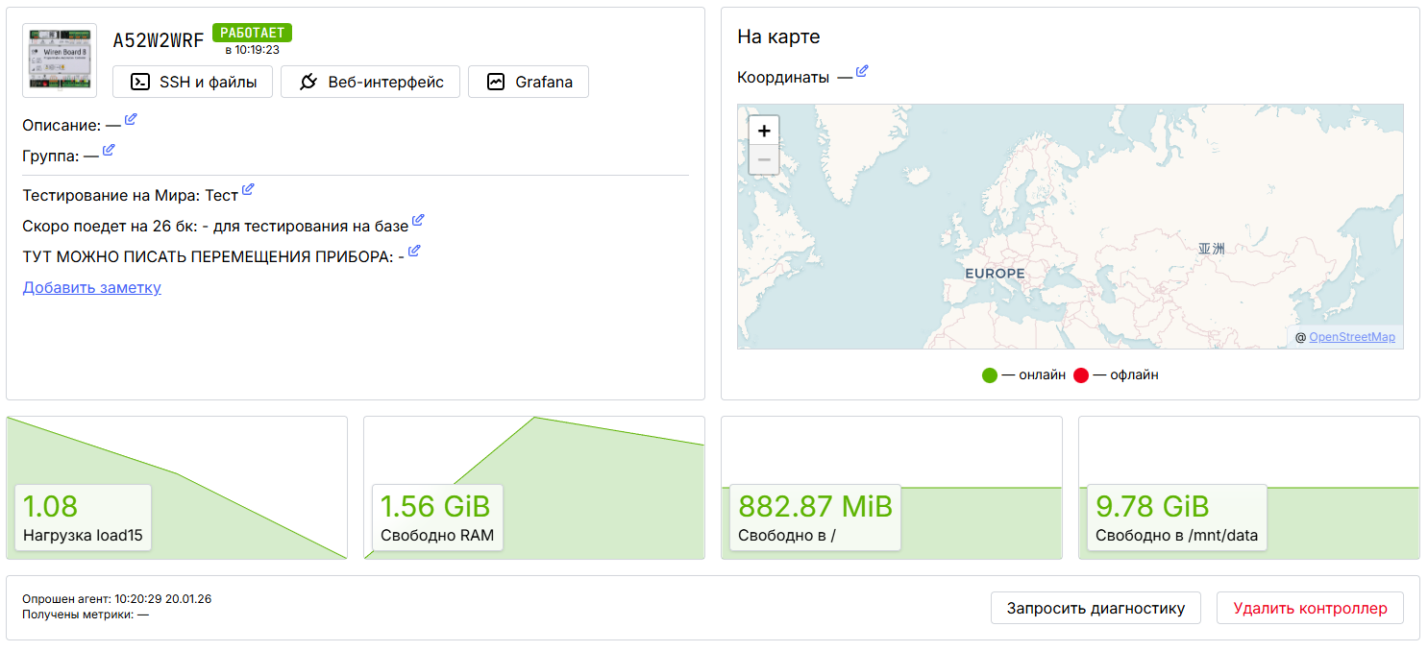This screenshot has width=1428, height=651.
Task: Click Удалить контроллер button
Action: click(x=1309, y=608)
